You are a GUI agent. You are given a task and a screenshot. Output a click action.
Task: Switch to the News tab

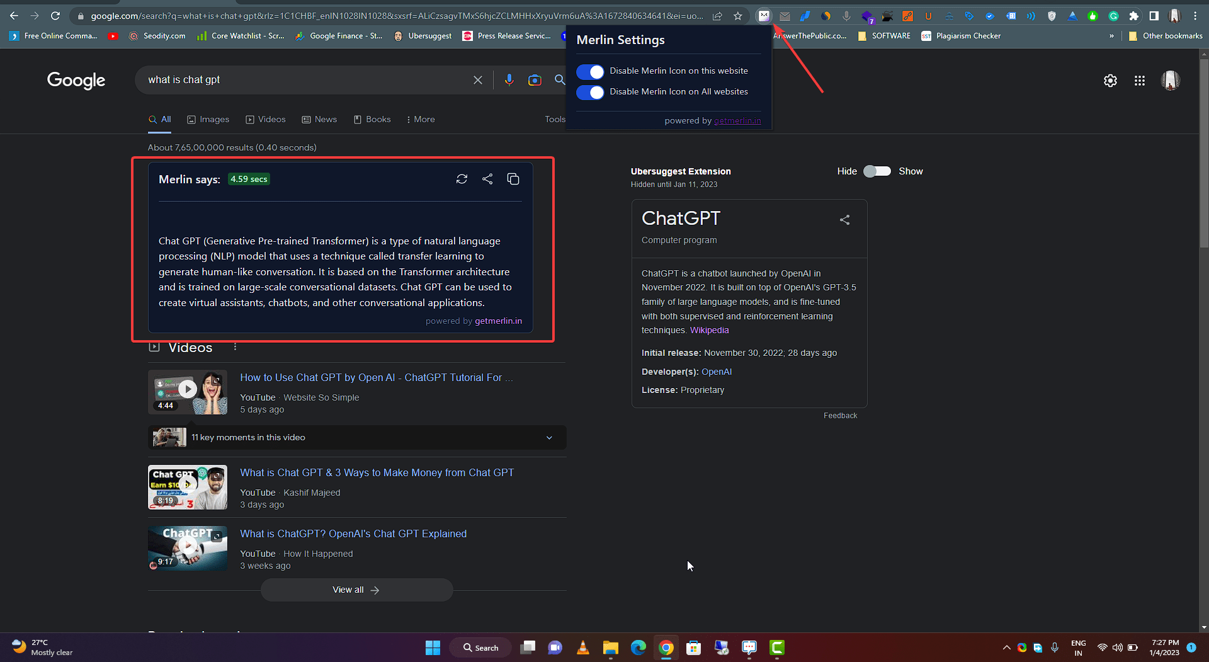tap(319, 119)
